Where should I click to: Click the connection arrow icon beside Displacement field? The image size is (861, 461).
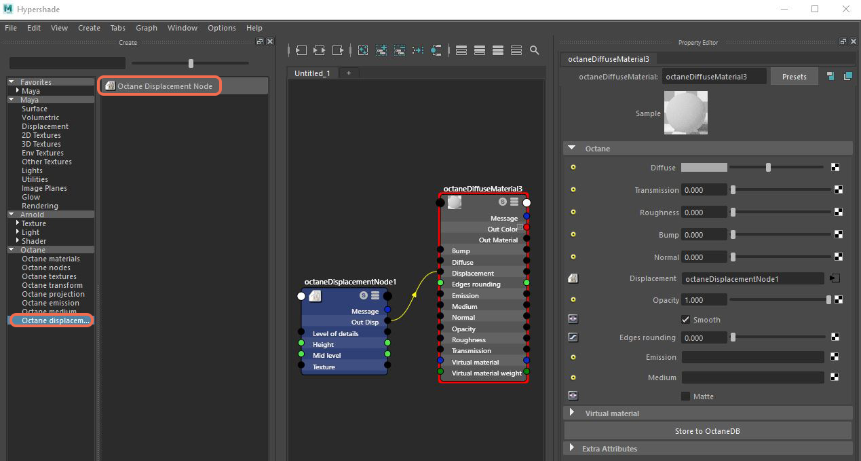click(x=835, y=278)
